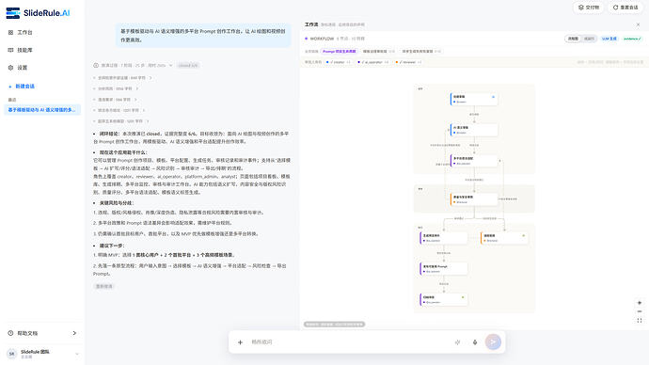649x365 pixels.
Task: Select the orange reviewer node in the middle lane
Action: click(x=474, y=199)
